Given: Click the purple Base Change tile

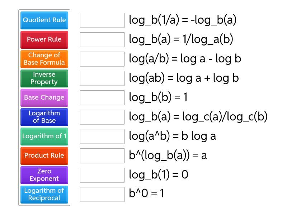Looking at the screenshot, I should click(44, 97).
